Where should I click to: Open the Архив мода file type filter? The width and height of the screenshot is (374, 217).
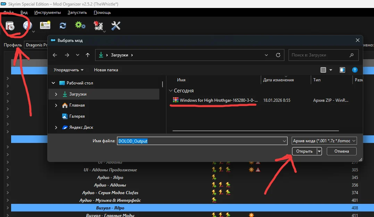pyautogui.click(x=324, y=141)
